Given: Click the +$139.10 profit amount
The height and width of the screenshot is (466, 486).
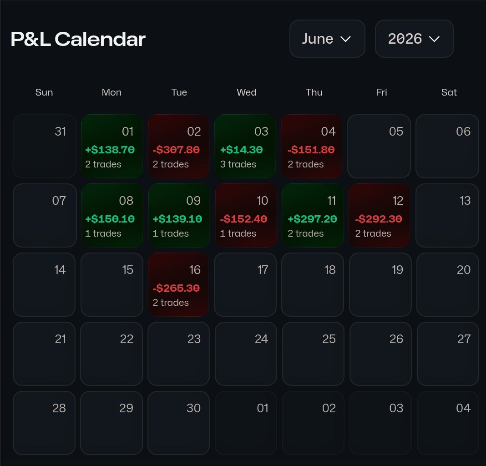Looking at the screenshot, I should pos(177,219).
